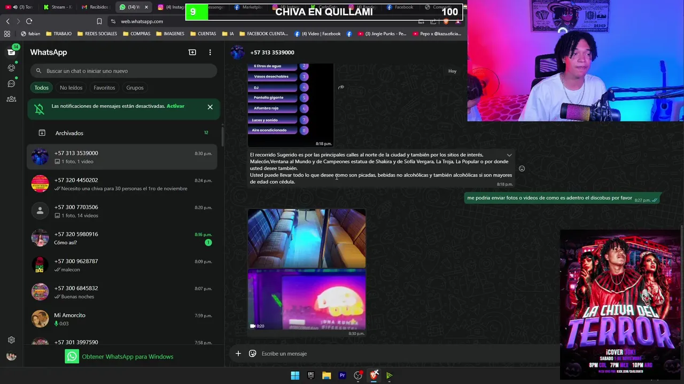Play the 0:20 video message
Image resolution: width=684 pixels, height=384 pixels.
[x=307, y=299]
